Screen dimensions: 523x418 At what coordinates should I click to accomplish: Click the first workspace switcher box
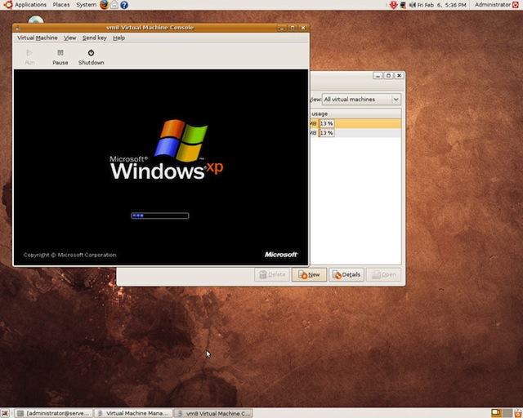click(496, 413)
